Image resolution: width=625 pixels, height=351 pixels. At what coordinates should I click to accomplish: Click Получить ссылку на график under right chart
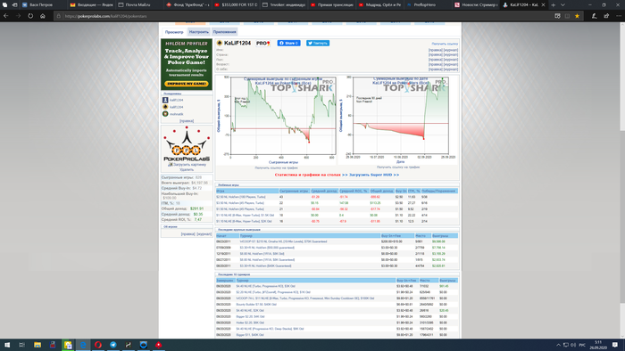[398, 167]
